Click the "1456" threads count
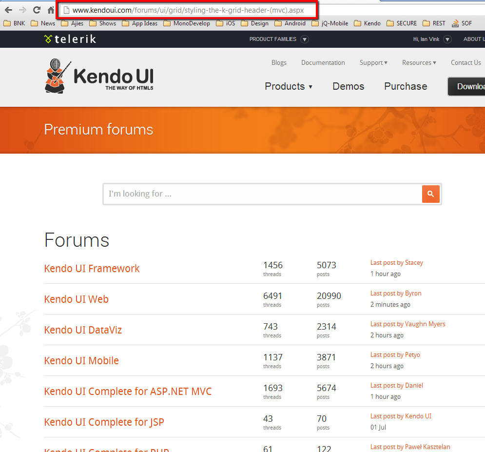This screenshot has height=452, width=485. [273, 265]
